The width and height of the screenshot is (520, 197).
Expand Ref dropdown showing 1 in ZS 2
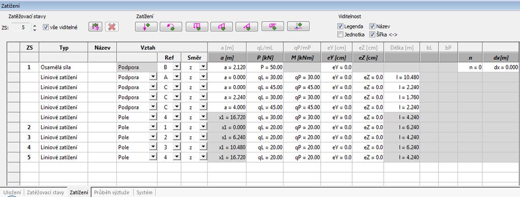coord(177,127)
